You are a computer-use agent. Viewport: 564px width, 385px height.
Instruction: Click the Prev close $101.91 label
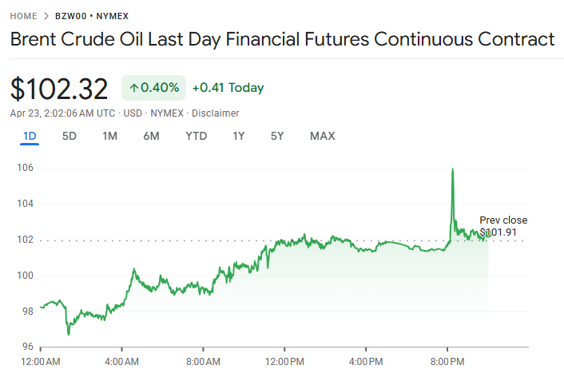pyautogui.click(x=503, y=226)
